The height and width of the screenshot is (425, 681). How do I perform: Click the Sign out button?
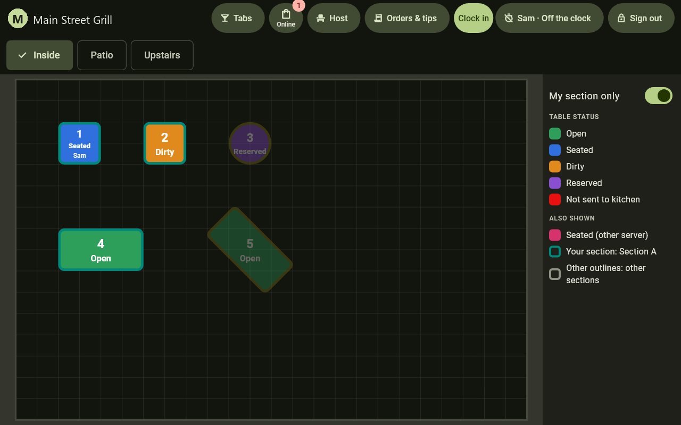point(641,18)
